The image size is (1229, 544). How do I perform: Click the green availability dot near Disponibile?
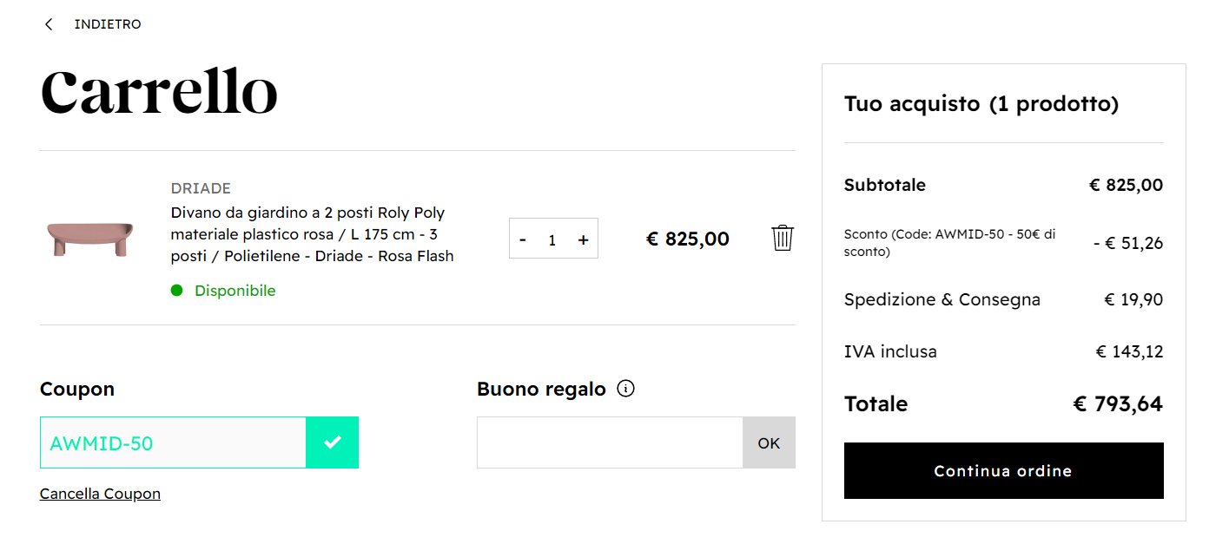coord(176,291)
